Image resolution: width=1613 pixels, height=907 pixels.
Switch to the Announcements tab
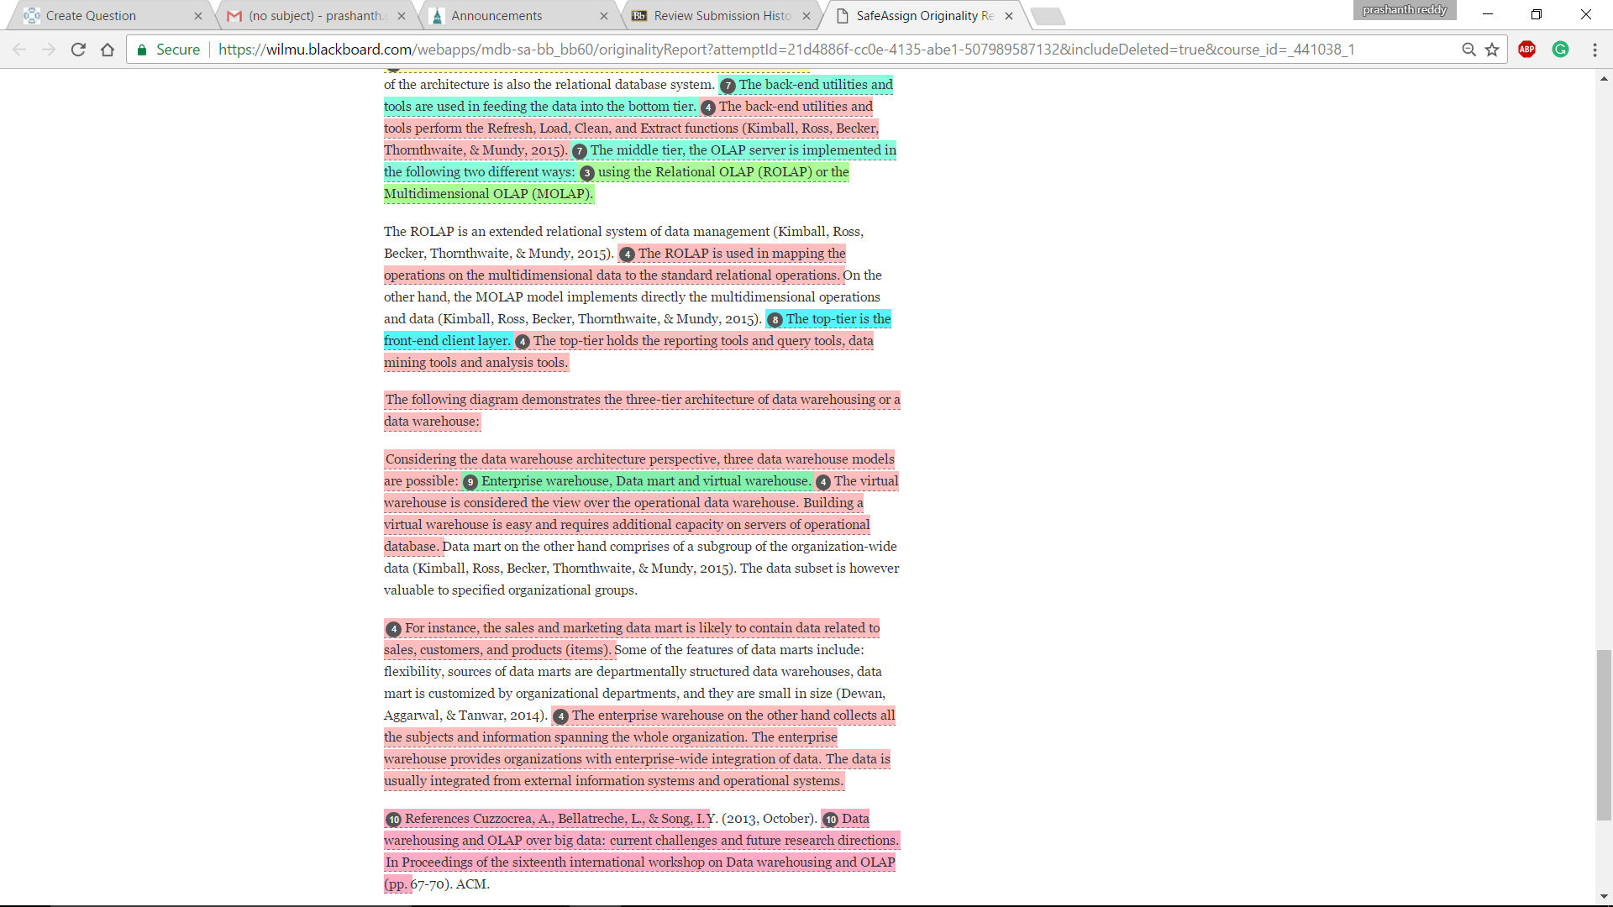pyautogui.click(x=518, y=15)
